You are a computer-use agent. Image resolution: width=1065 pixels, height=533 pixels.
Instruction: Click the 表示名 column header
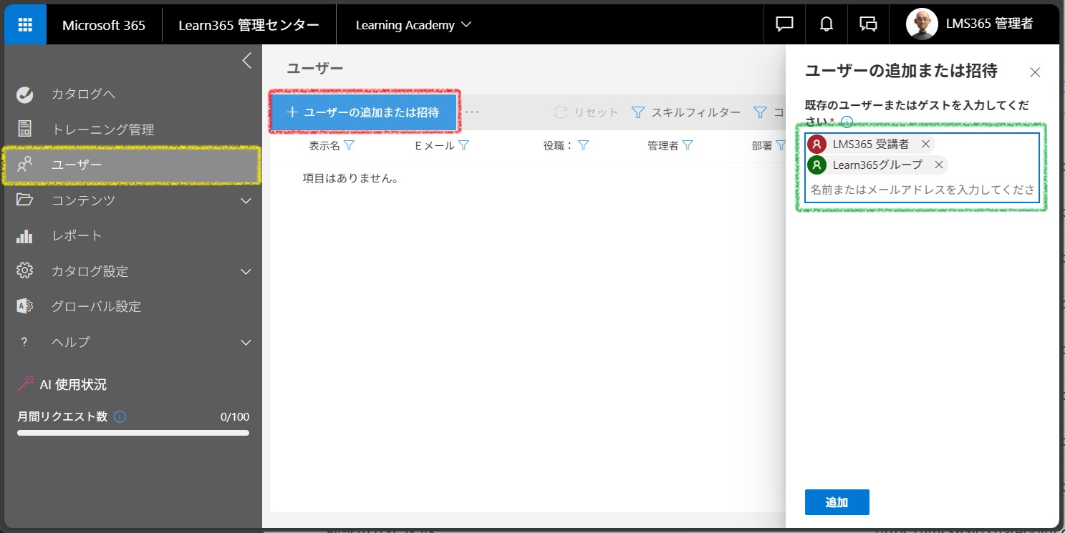coord(324,145)
